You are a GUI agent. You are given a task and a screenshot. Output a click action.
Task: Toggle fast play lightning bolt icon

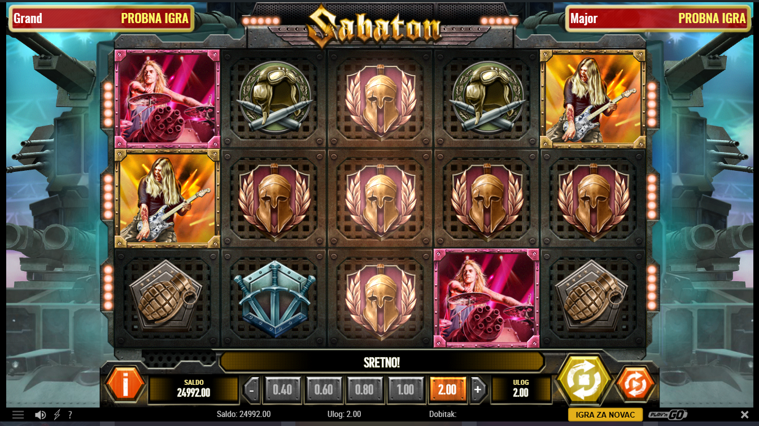(57, 415)
